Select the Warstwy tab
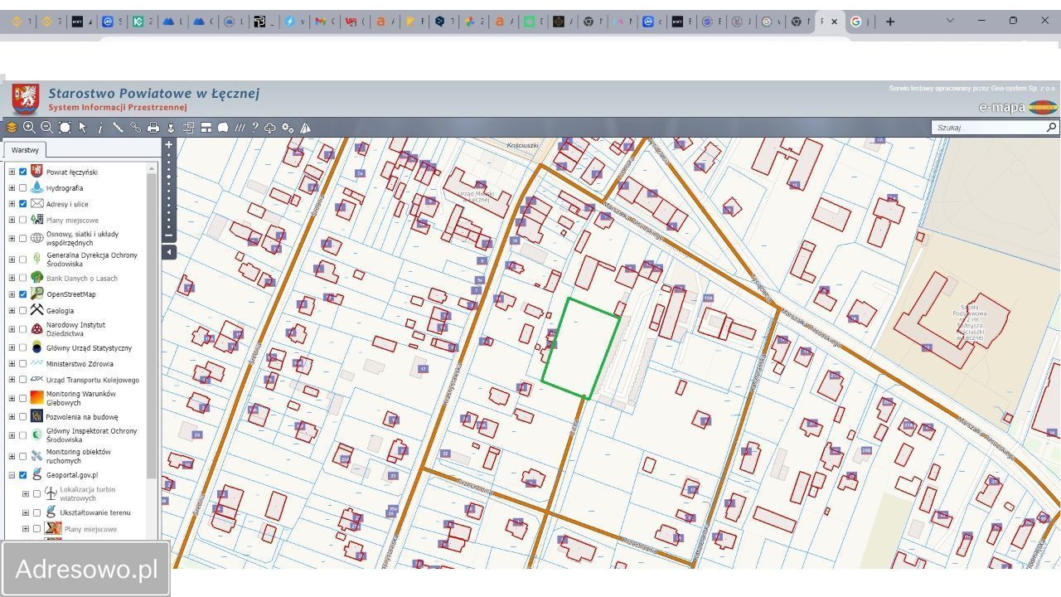This screenshot has width=1061, height=597. click(x=25, y=150)
